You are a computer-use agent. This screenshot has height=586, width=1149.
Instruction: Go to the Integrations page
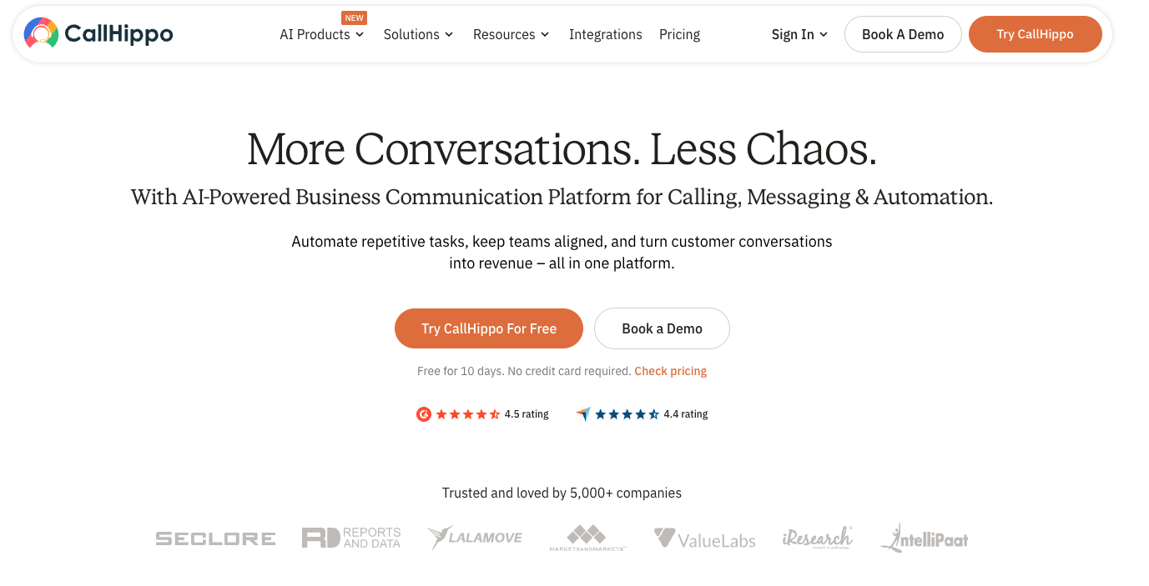pyautogui.click(x=606, y=34)
